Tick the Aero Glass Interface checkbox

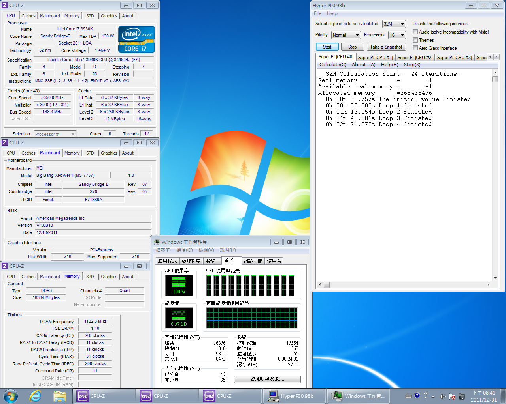[x=415, y=48]
